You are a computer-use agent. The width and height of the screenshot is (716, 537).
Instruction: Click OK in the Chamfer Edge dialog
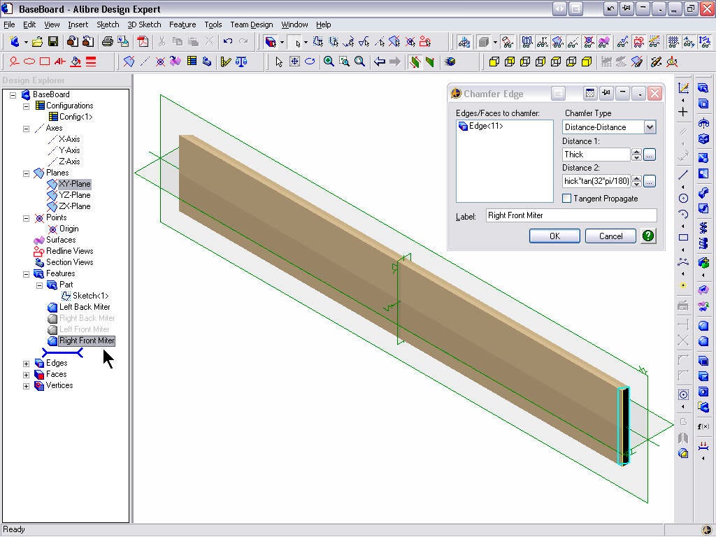(554, 236)
